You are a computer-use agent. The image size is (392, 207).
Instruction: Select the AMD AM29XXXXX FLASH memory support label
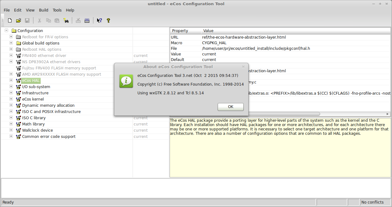(x=62, y=74)
